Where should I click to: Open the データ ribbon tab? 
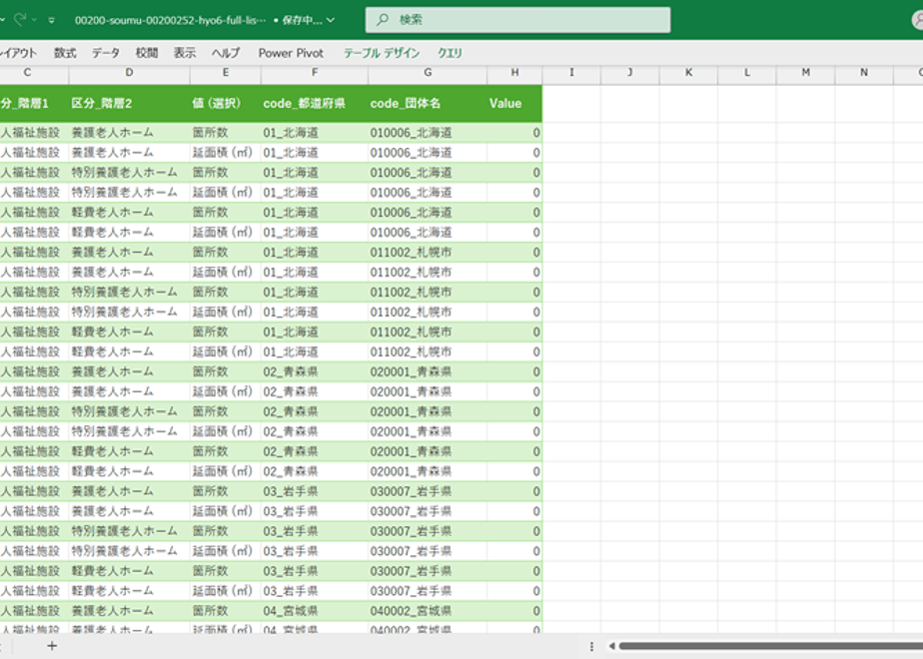coord(106,53)
